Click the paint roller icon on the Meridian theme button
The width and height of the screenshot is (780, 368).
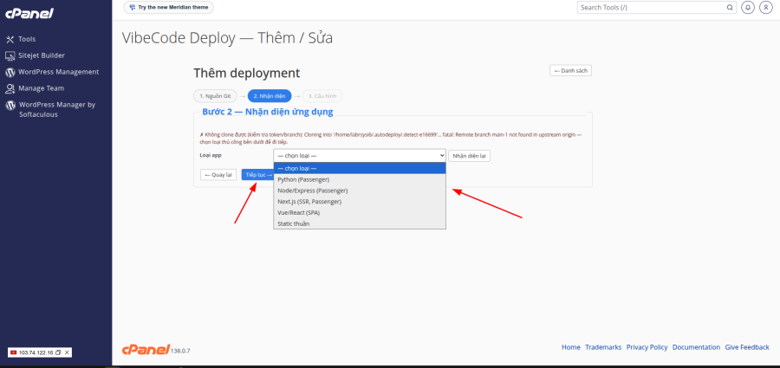click(133, 8)
